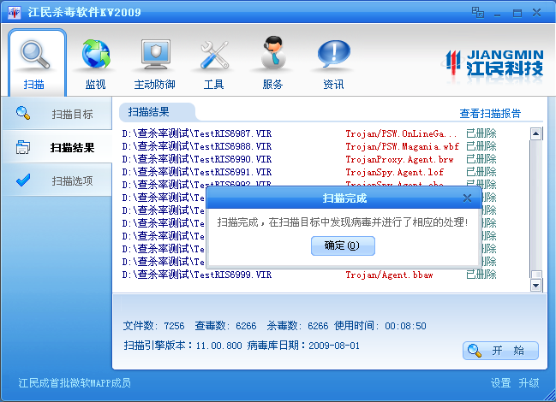Open the 主动防御 monitor shield icon

pos(155,54)
